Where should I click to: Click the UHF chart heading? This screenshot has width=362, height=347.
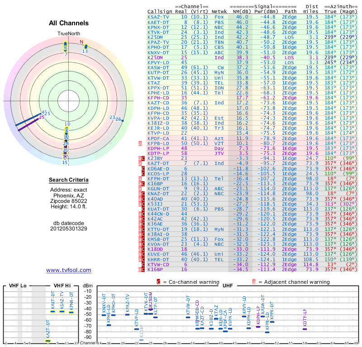point(228,286)
